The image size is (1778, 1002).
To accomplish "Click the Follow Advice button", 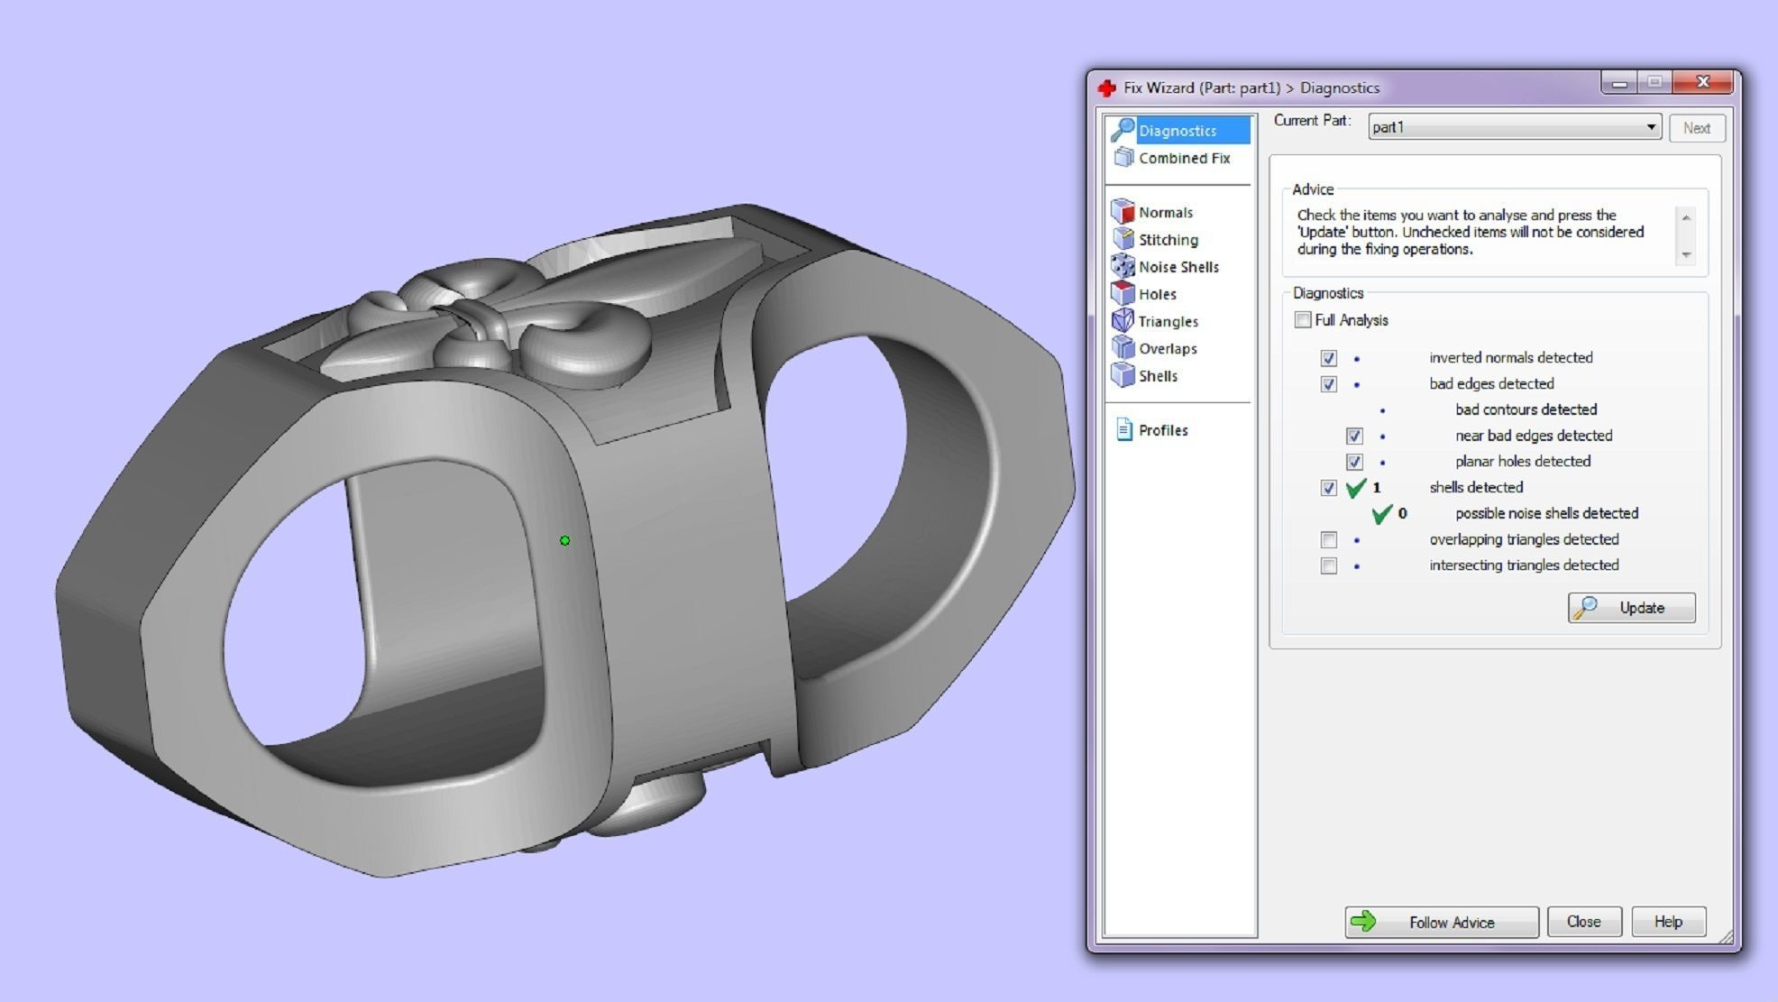I will pos(1441,922).
